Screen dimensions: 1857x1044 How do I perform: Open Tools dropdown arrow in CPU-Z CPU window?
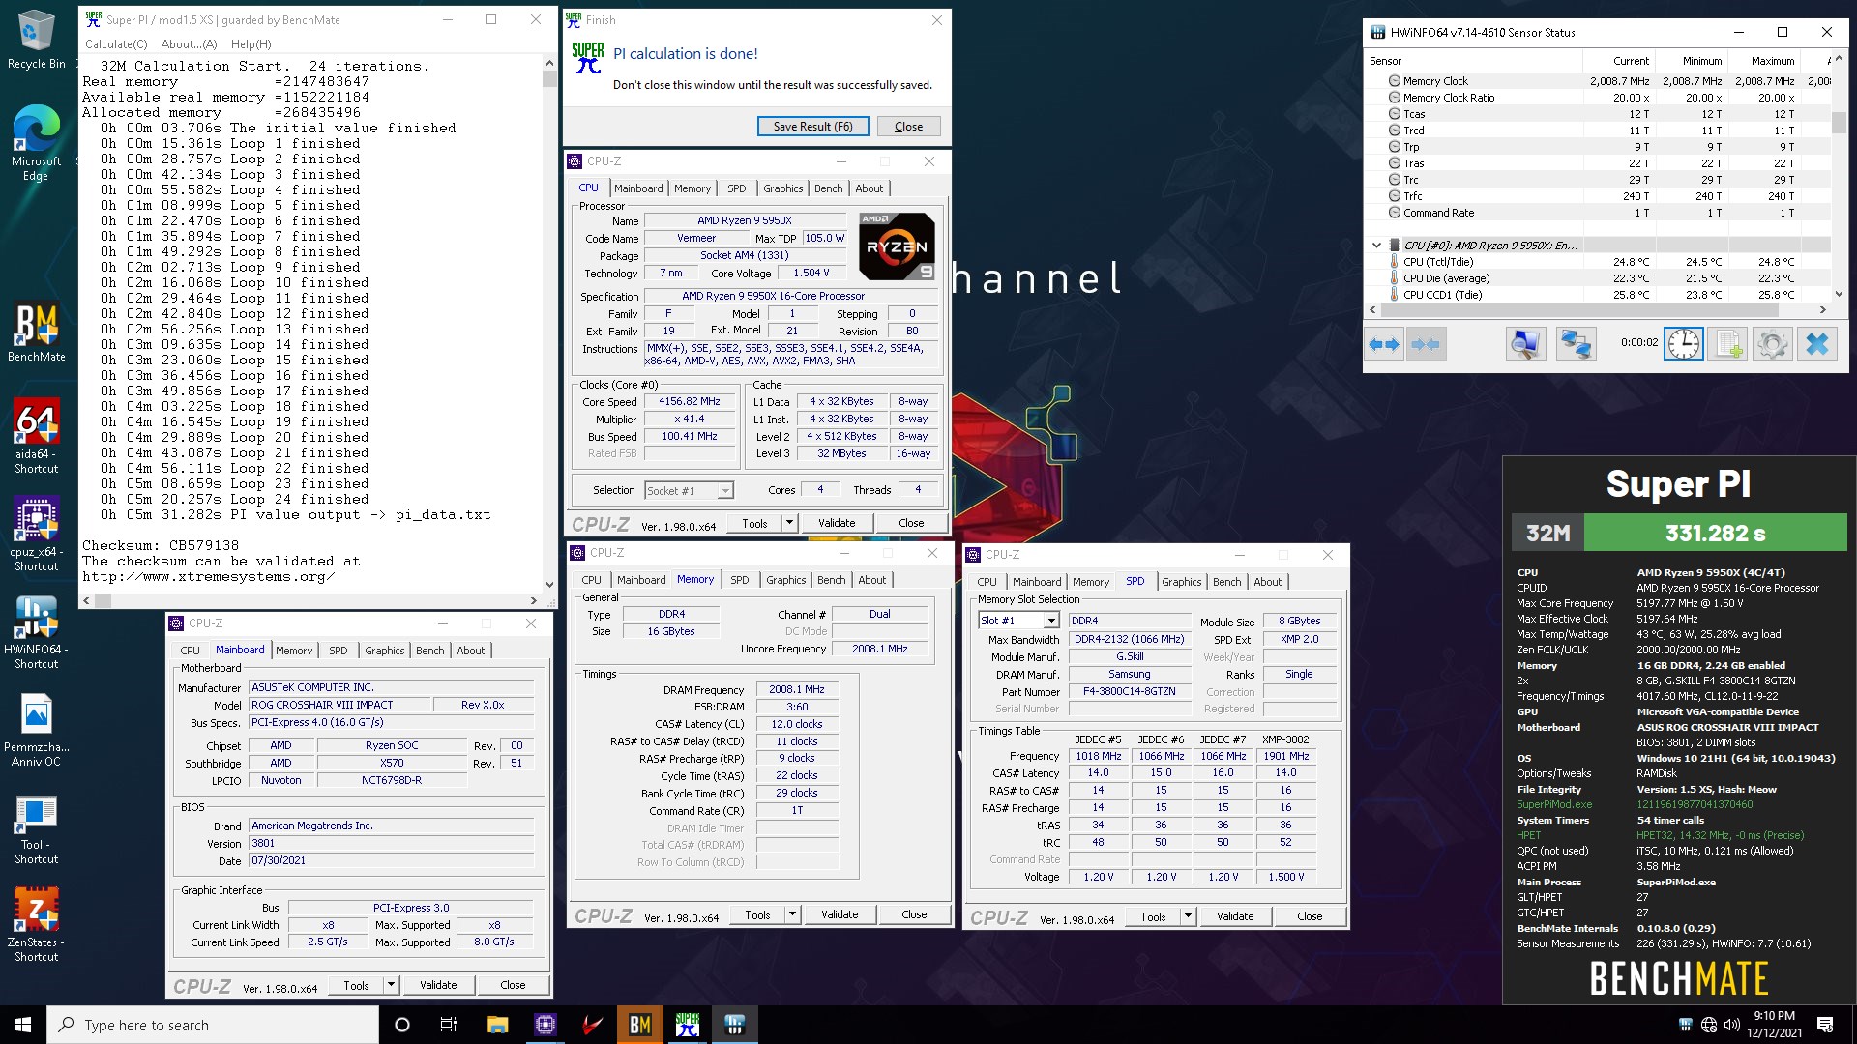(789, 523)
